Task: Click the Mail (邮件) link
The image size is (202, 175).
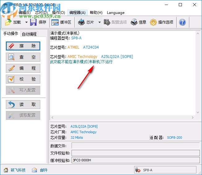Action: pos(44,170)
